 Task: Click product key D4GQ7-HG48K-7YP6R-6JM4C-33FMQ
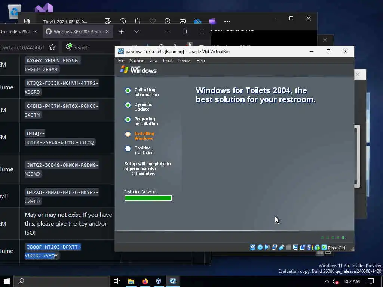click(60, 138)
